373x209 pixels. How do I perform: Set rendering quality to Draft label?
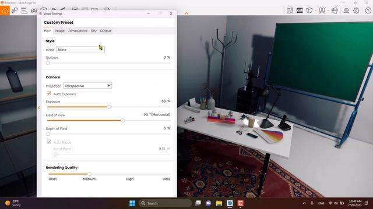[52, 179]
